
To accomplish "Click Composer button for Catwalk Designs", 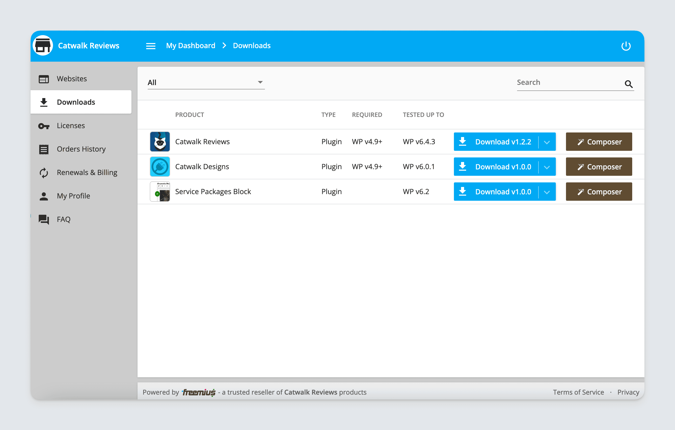I will (x=599, y=167).
